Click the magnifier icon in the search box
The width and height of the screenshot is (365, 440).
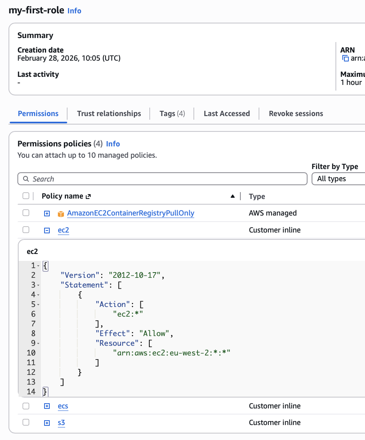pyautogui.click(x=26, y=179)
